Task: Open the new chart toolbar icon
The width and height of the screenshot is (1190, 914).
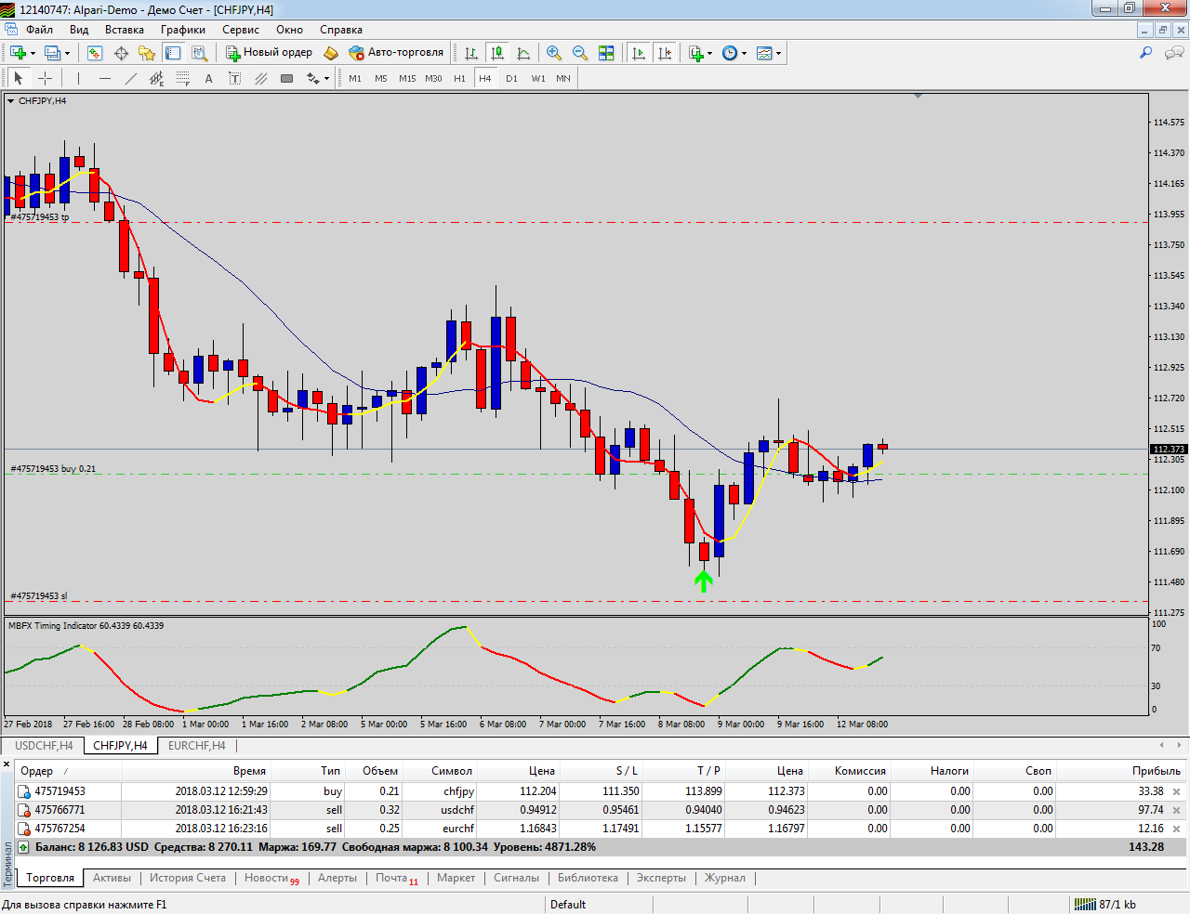Action: point(18,53)
